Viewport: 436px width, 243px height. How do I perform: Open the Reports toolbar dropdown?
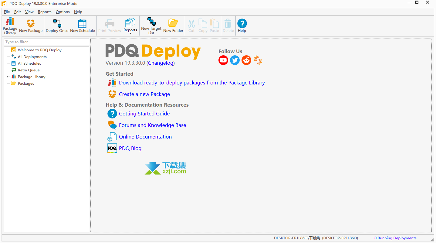(x=130, y=26)
